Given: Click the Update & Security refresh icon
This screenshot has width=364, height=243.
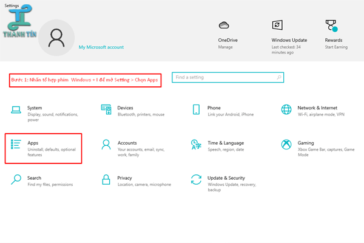Looking at the screenshot, I should point(196,179).
